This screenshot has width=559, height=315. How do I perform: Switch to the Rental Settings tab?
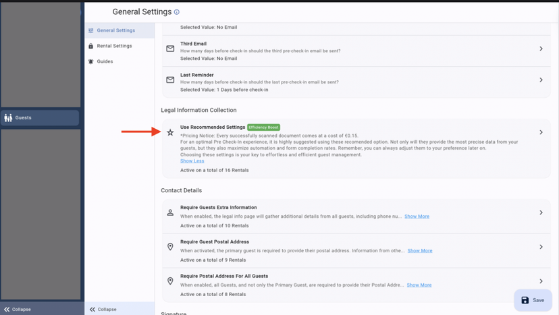[114, 46]
